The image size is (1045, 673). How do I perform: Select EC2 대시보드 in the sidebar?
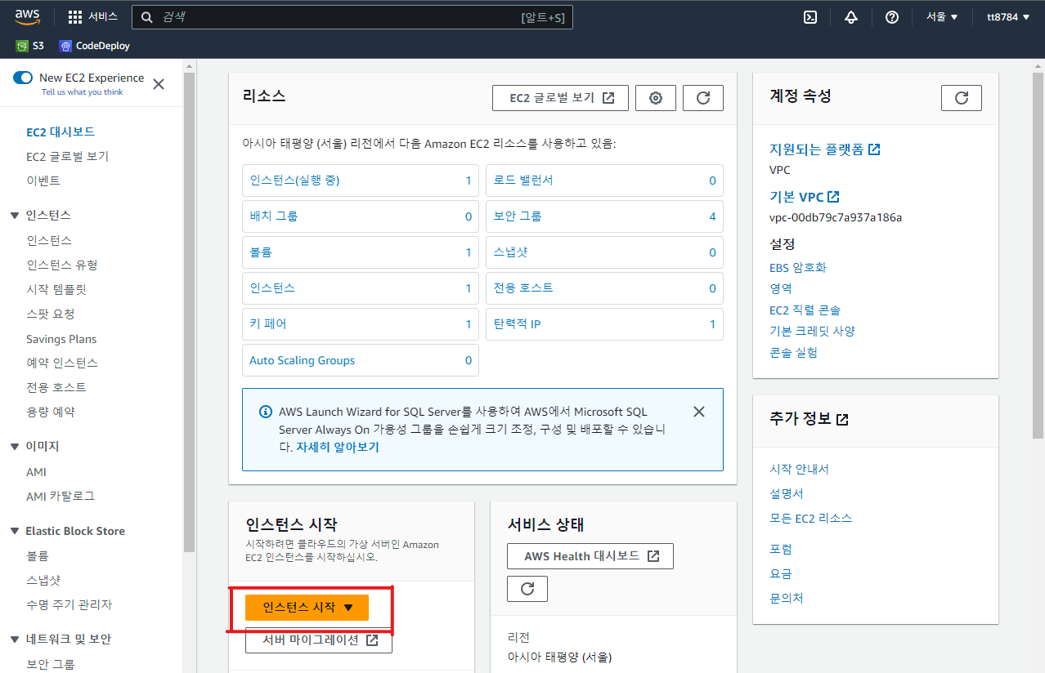[61, 131]
